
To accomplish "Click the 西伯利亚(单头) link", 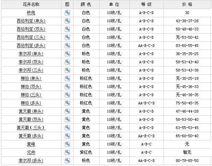I will click(31, 21).
